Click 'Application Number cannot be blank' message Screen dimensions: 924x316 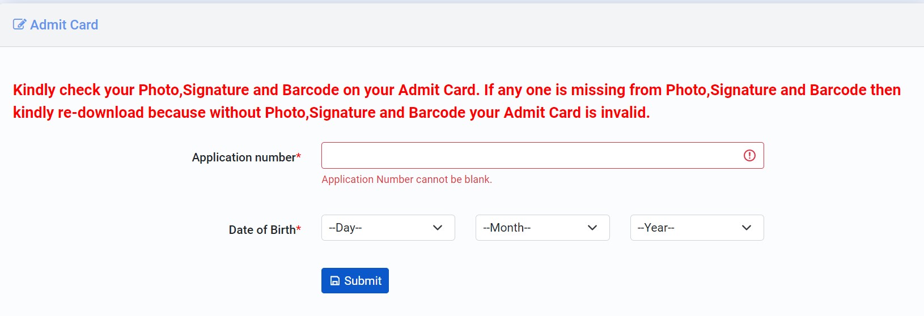[406, 180]
